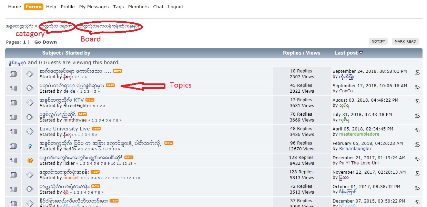Viewport: 427px width, 207px height.
Task: Follow the Go Down link
Action: pyautogui.click(x=45, y=42)
